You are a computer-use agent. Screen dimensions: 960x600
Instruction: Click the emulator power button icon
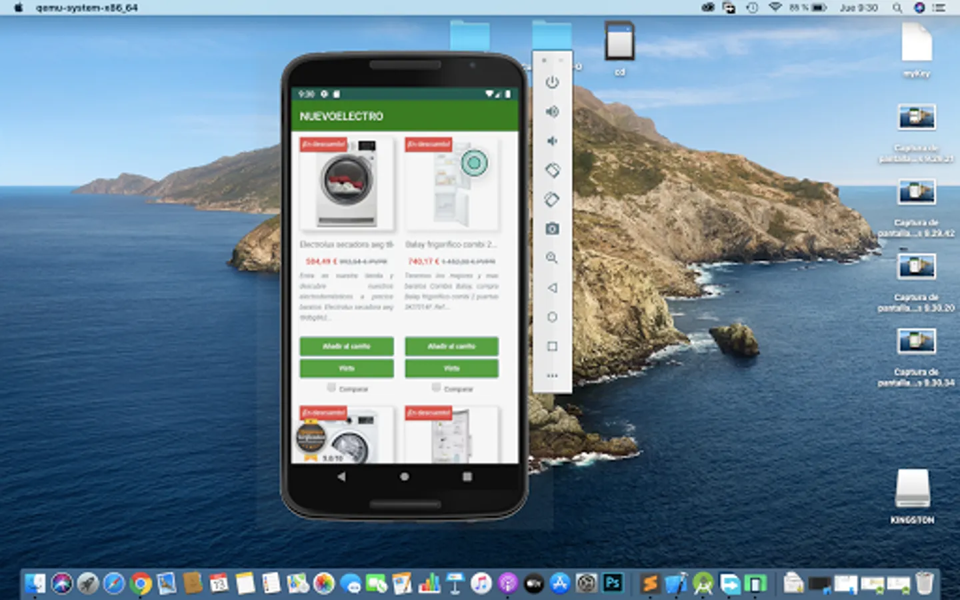(552, 83)
